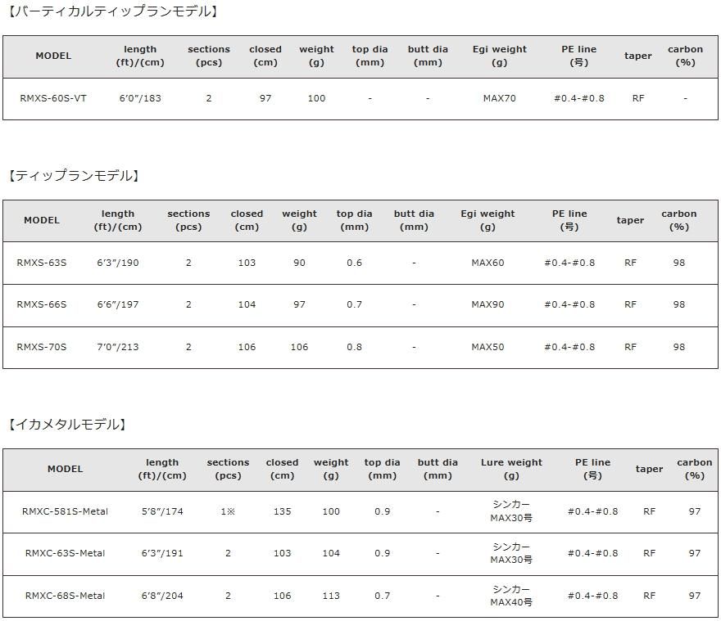Click the RMXS-60S-VT model name

(53, 98)
